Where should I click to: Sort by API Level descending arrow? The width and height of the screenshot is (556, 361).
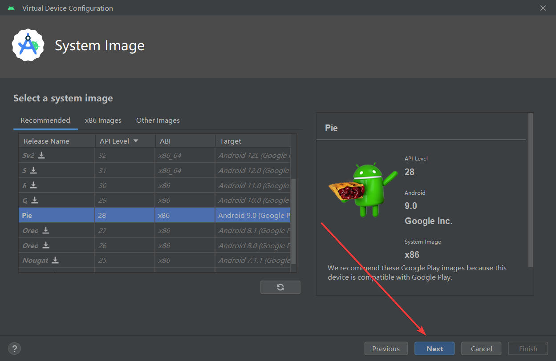pyautogui.click(x=136, y=141)
